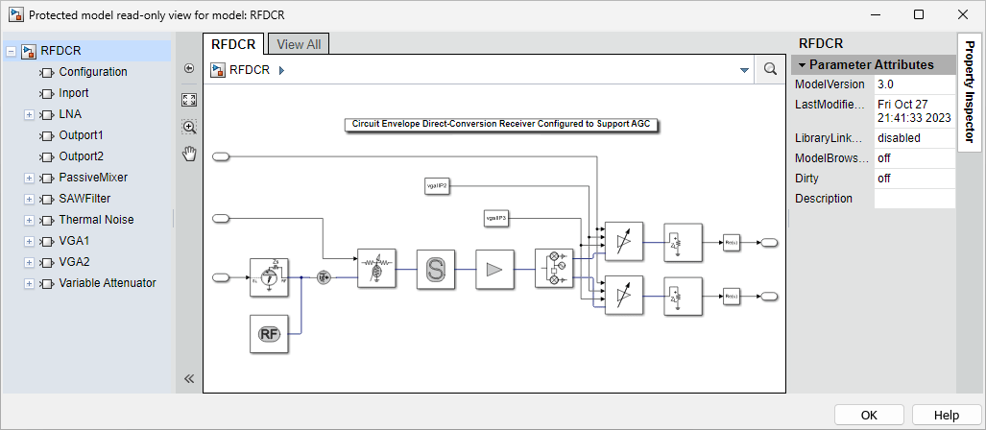
Task: Click the empty Description value field
Action: coord(915,198)
